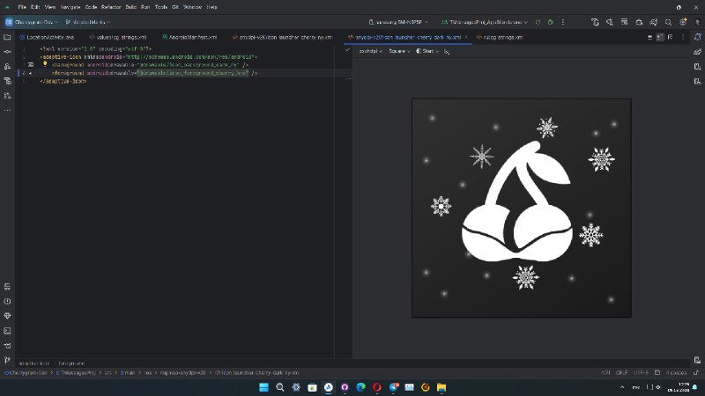Click the yellow intention lightbulb in editor
The height and width of the screenshot is (396, 705).
pos(45,64)
